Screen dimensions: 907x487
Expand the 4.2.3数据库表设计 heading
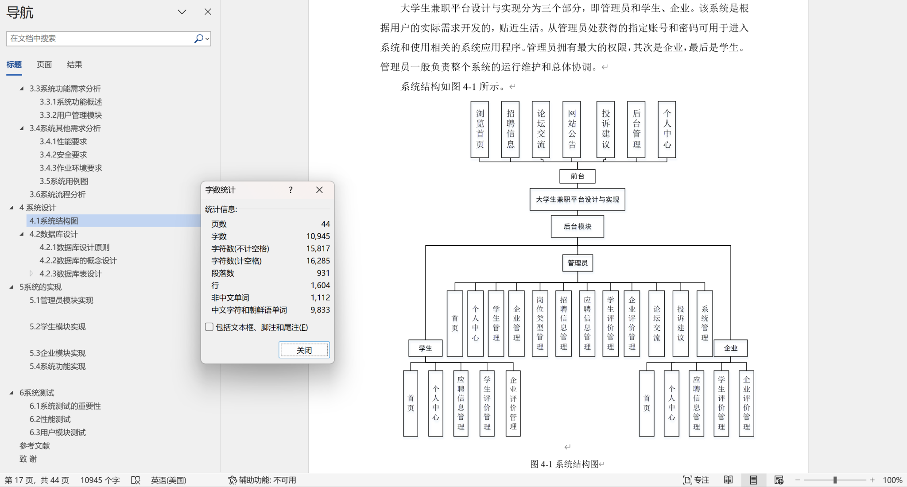click(x=31, y=274)
